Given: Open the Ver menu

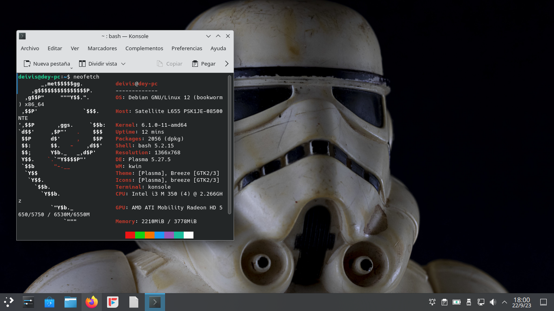Looking at the screenshot, I should coord(75,48).
